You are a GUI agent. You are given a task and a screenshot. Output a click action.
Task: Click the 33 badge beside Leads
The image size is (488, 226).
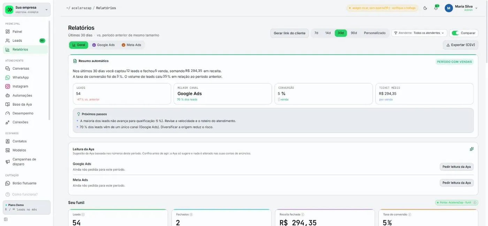coord(42,40)
